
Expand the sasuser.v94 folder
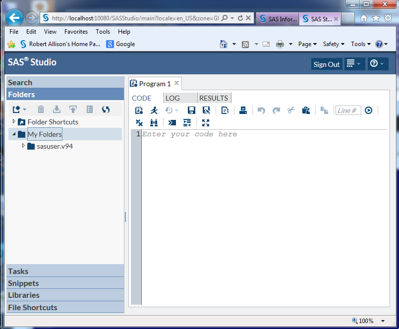(x=23, y=146)
